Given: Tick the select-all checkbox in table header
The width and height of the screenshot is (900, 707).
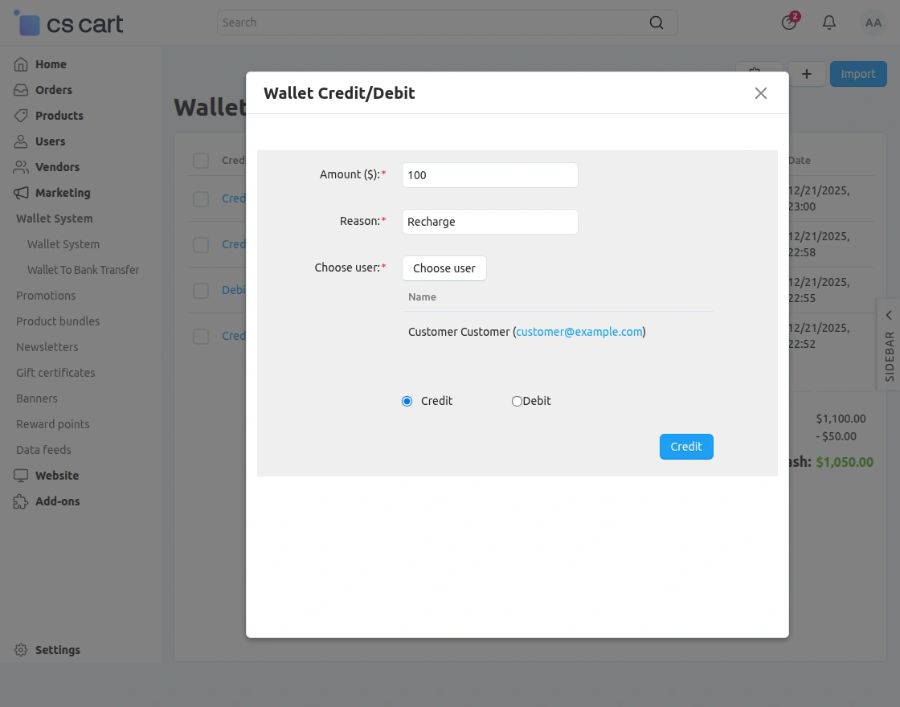Looking at the screenshot, I should coord(201,161).
